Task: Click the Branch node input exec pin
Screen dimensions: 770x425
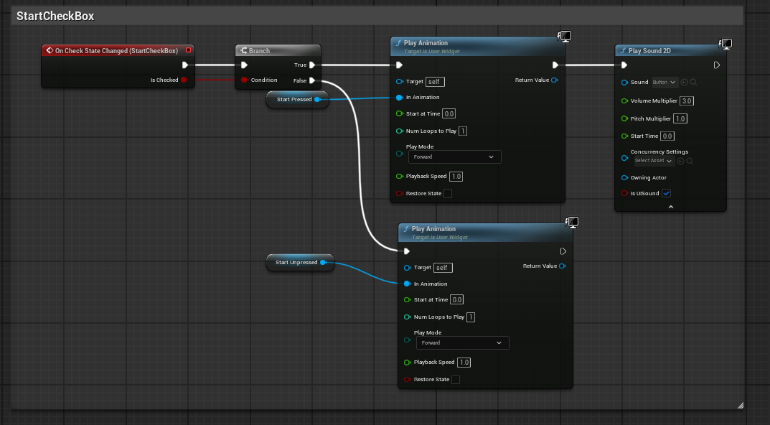Action: (244, 65)
